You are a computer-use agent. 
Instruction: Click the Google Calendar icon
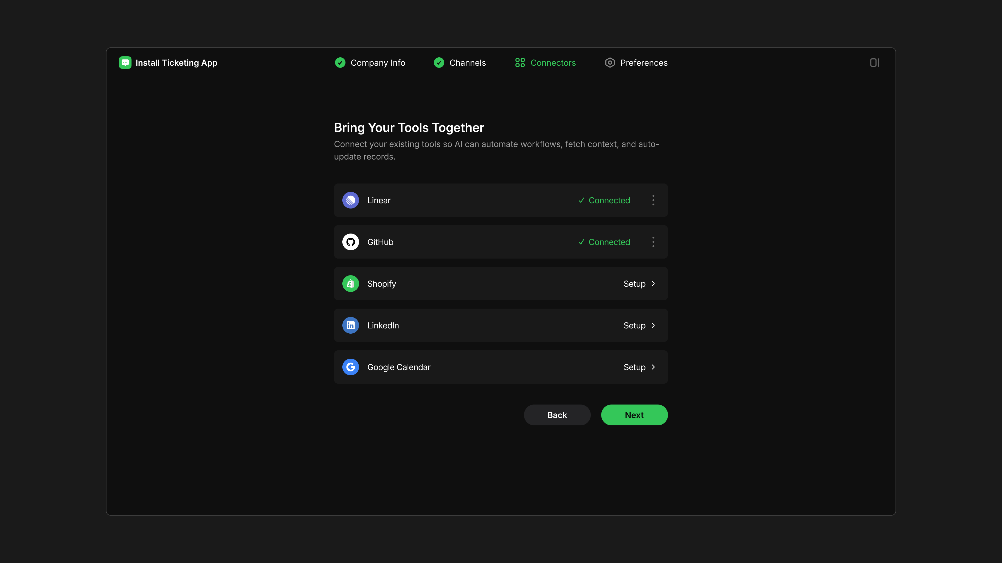(x=350, y=367)
